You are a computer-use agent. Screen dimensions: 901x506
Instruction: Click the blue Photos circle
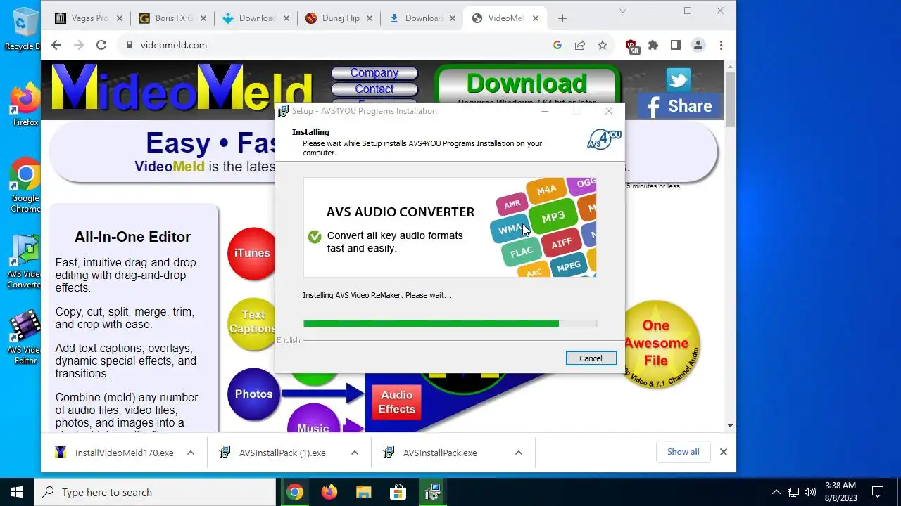click(253, 394)
